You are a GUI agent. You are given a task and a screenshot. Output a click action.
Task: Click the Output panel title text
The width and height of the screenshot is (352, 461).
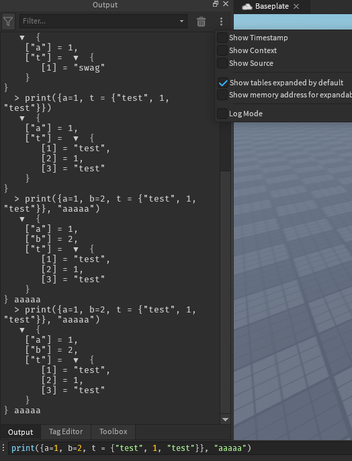(105, 5)
